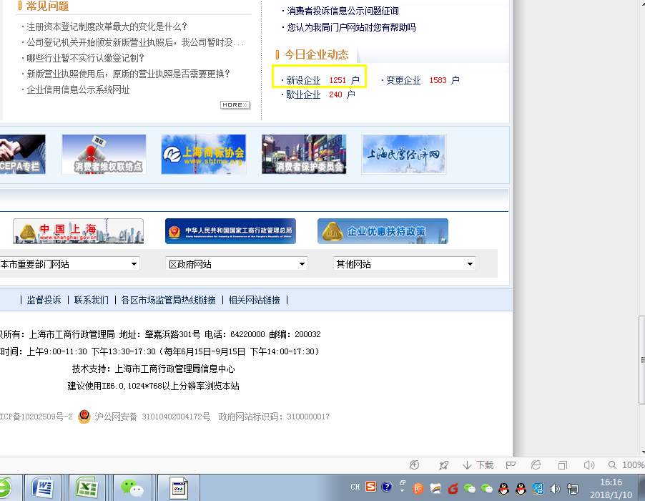
Task: Open the 变更企业 link
Action: pos(403,80)
